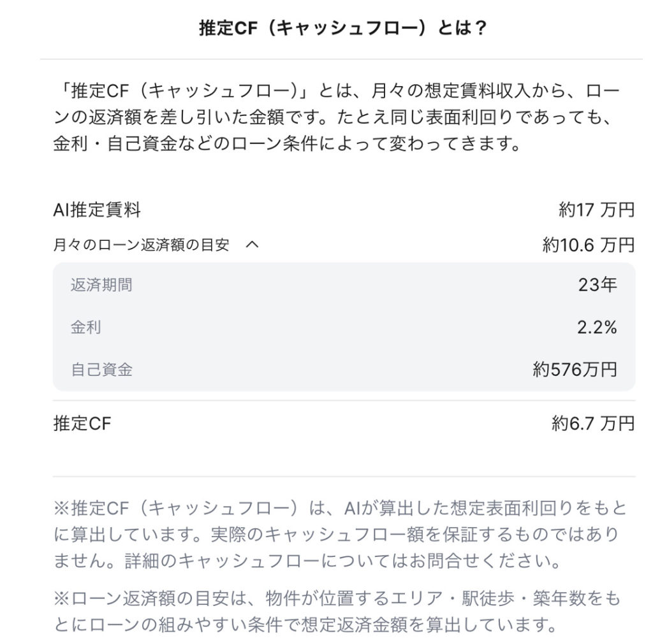653x643 pixels.
Task: Click the 23年 repayment period value
Action: pyautogui.click(x=598, y=285)
